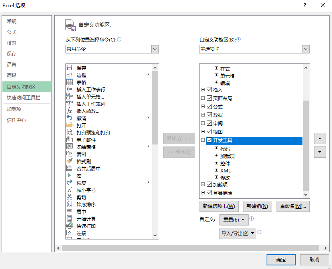The height and width of the screenshot is (269, 332).
Task: Click the 复制 copy icon
Action: point(69,154)
